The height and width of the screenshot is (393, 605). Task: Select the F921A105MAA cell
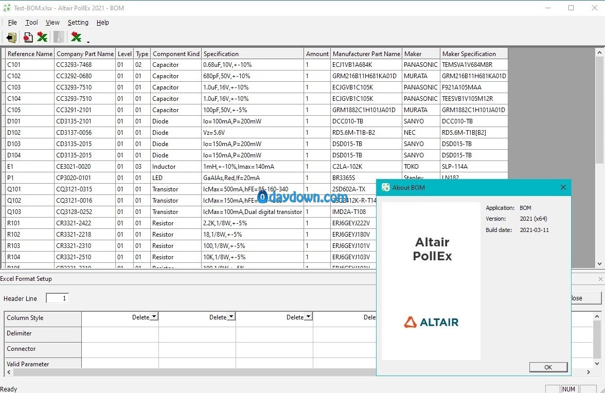pyautogui.click(x=474, y=87)
